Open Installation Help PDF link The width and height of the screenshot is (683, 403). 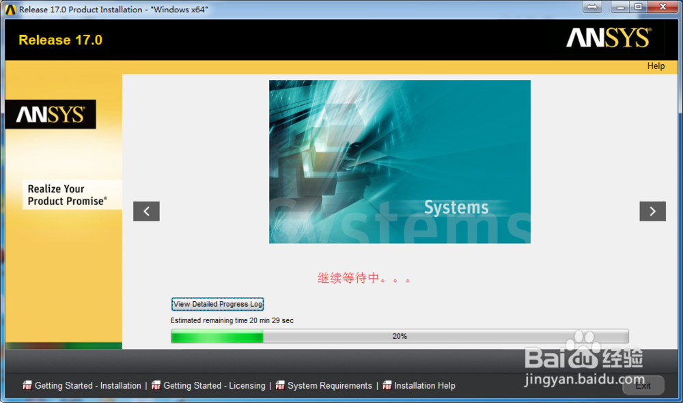[x=425, y=385]
